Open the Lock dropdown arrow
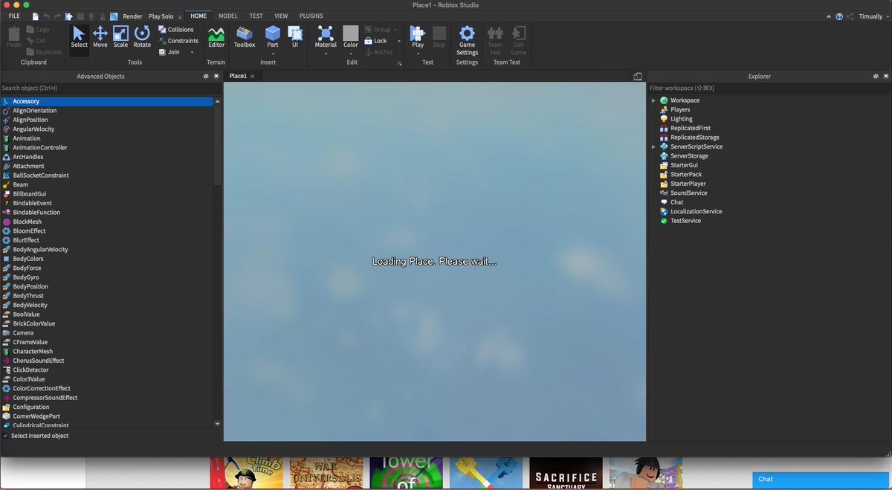 tap(399, 41)
